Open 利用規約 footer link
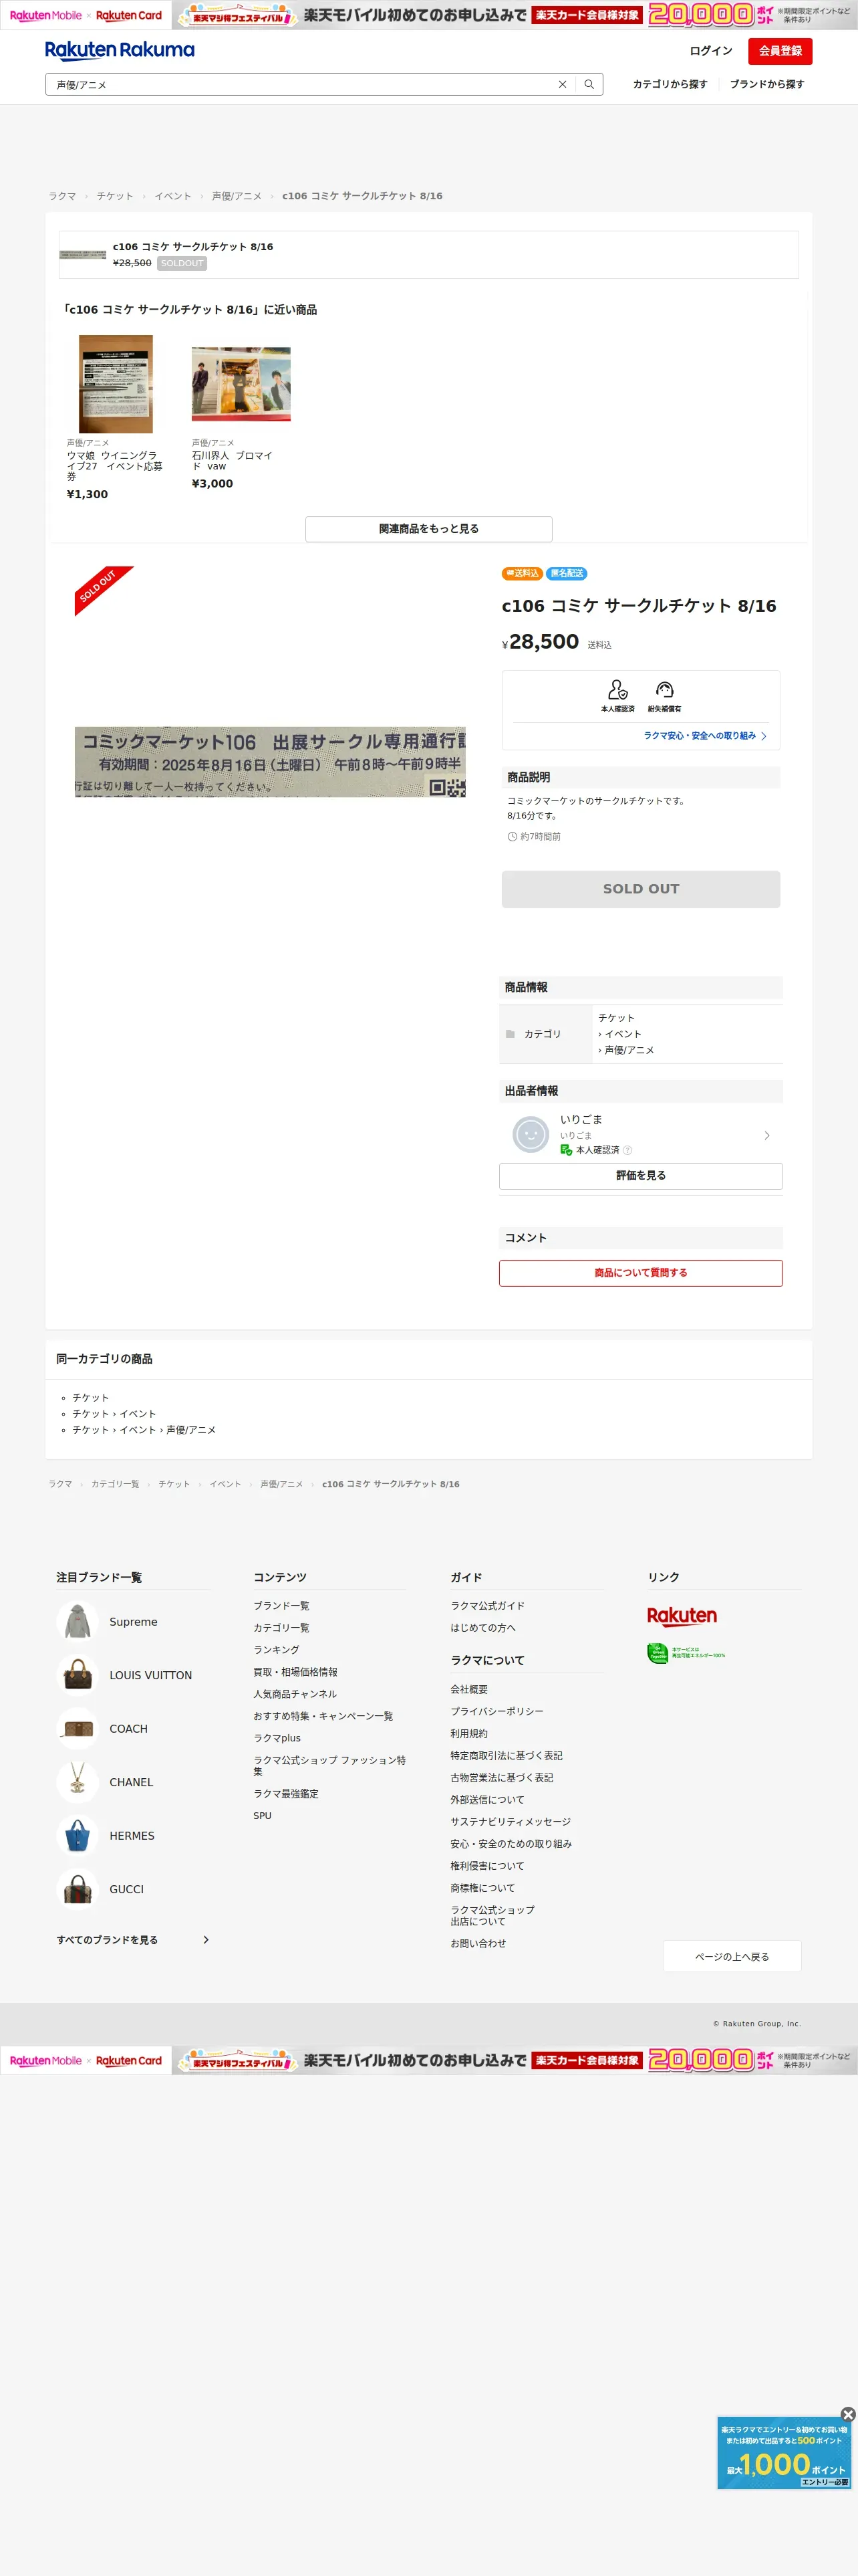 coord(468,1734)
